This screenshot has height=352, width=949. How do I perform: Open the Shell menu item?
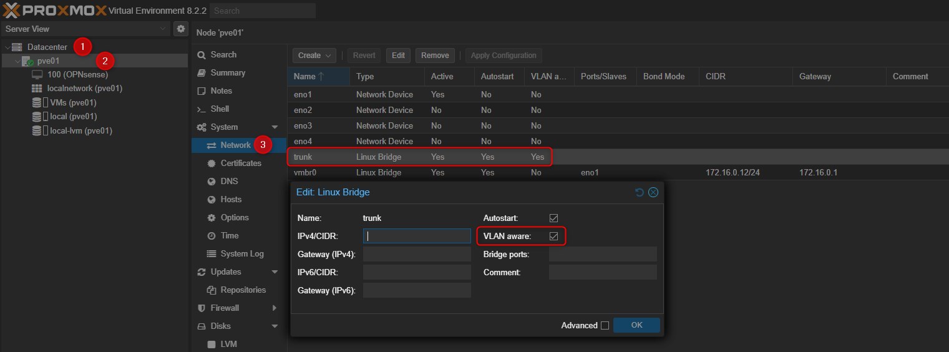coord(220,109)
